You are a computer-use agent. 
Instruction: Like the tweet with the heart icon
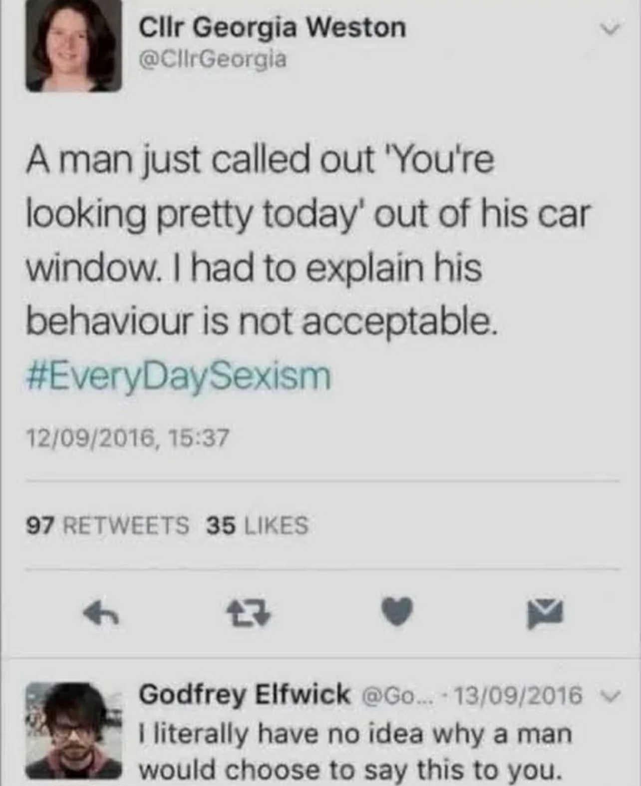coord(397,612)
